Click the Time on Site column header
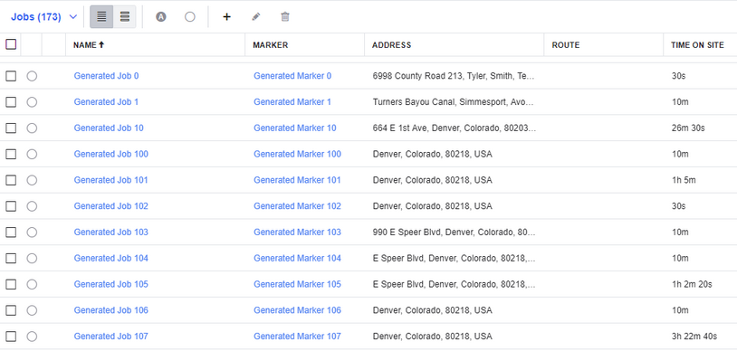This screenshot has height=351, width=737. pyautogui.click(x=697, y=45)
